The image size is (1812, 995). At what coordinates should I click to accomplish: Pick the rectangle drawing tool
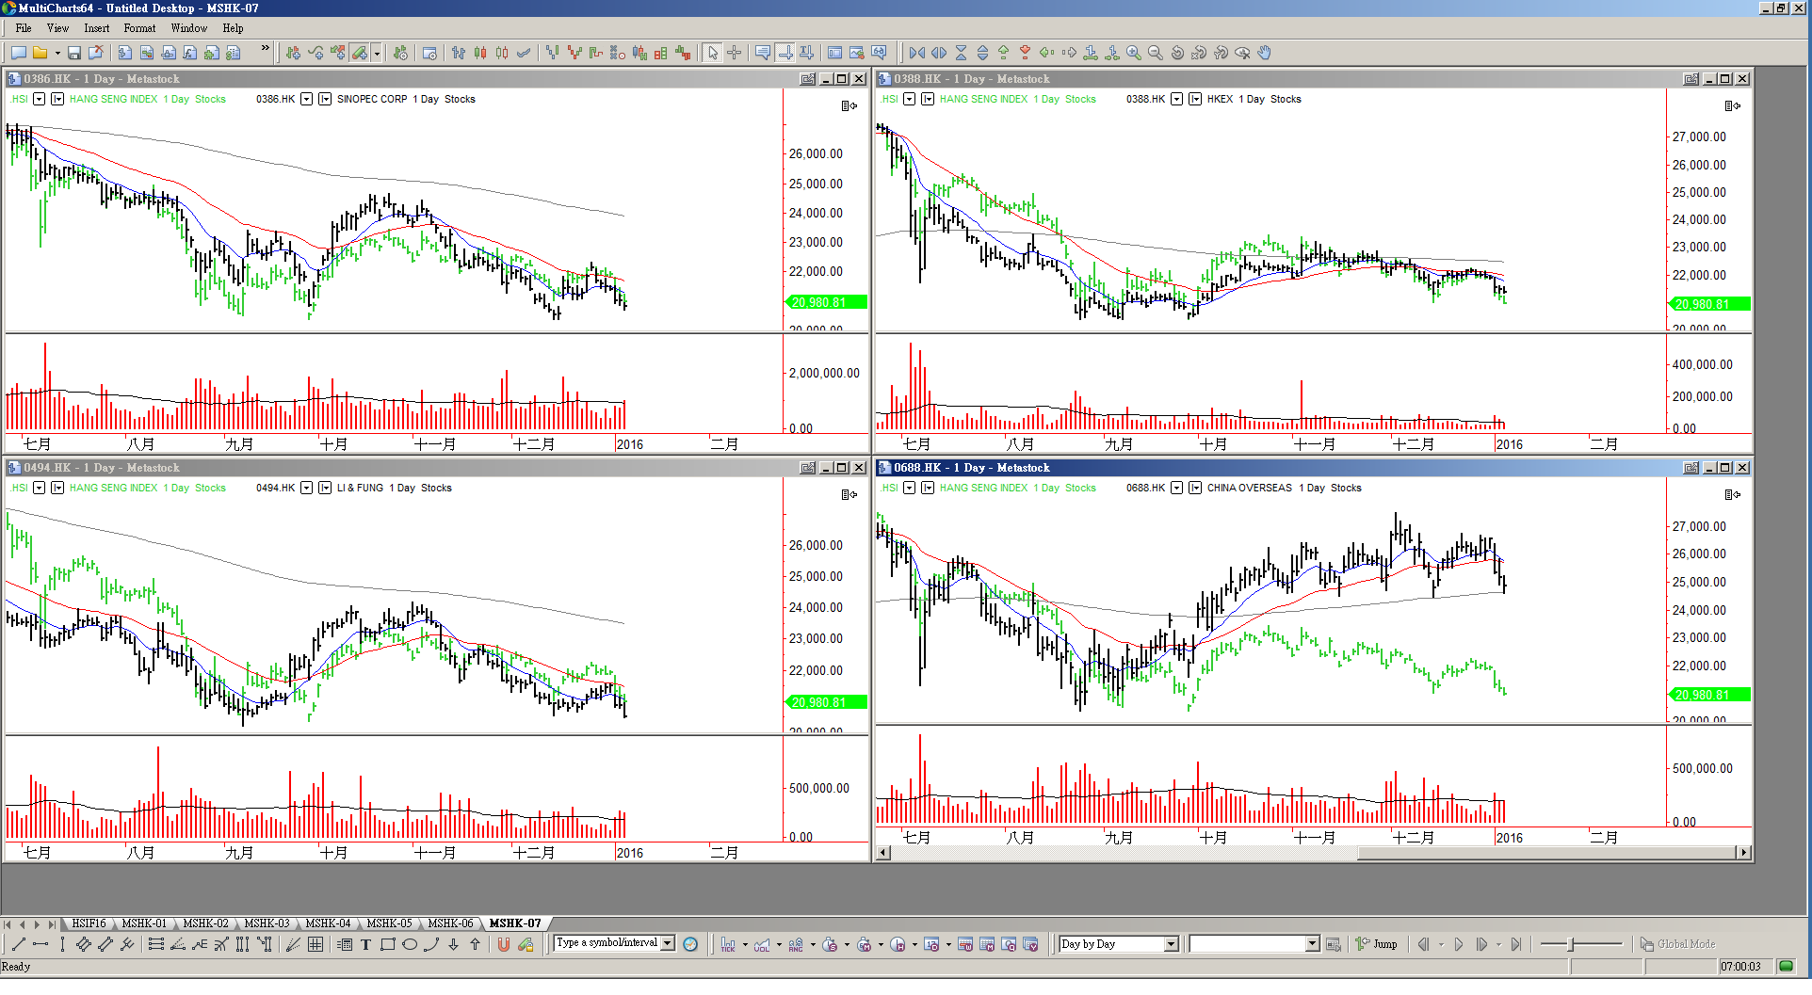(387, 944)
